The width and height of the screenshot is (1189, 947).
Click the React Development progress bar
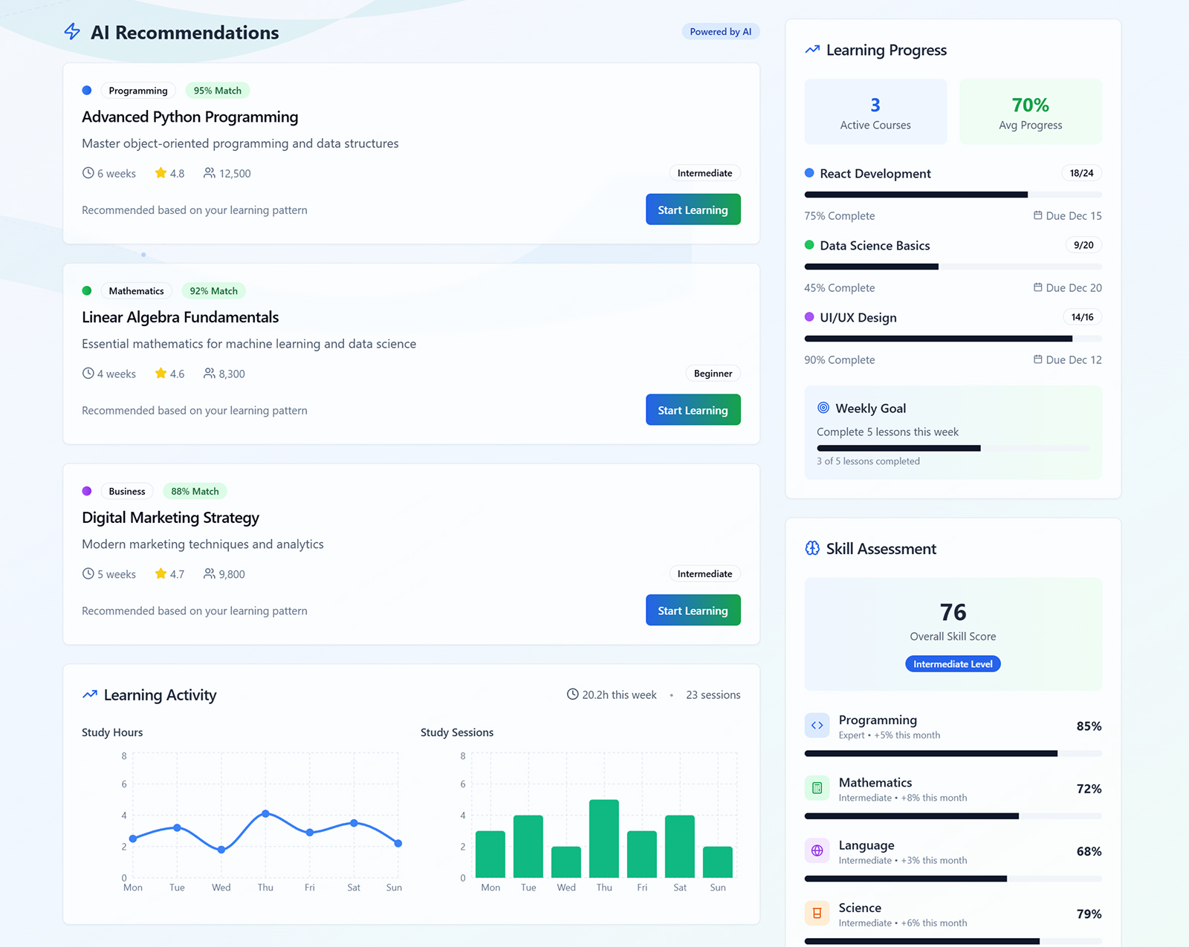(x=952, y=195)
